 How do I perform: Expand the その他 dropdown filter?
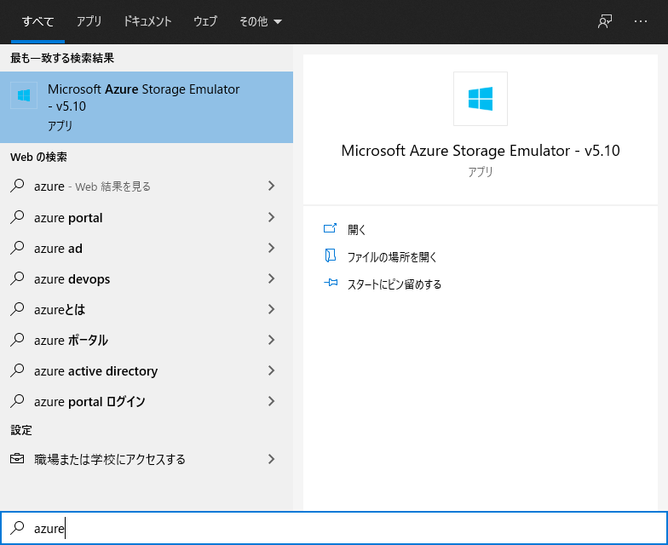261,21
